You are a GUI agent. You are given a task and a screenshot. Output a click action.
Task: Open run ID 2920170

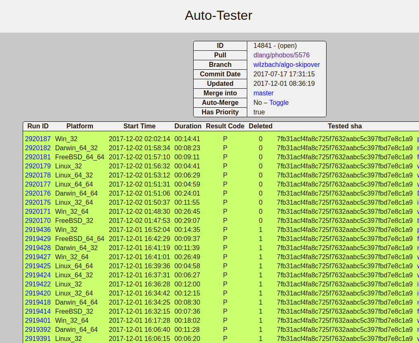click(x=38, y=221)
